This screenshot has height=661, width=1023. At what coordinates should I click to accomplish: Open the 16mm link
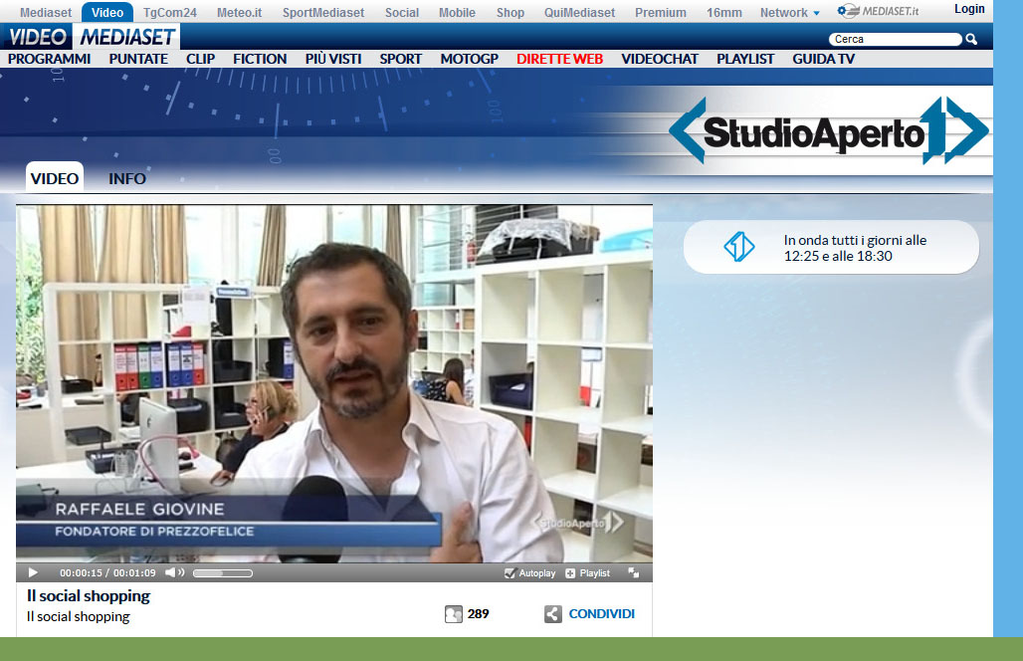click(724, 12)
